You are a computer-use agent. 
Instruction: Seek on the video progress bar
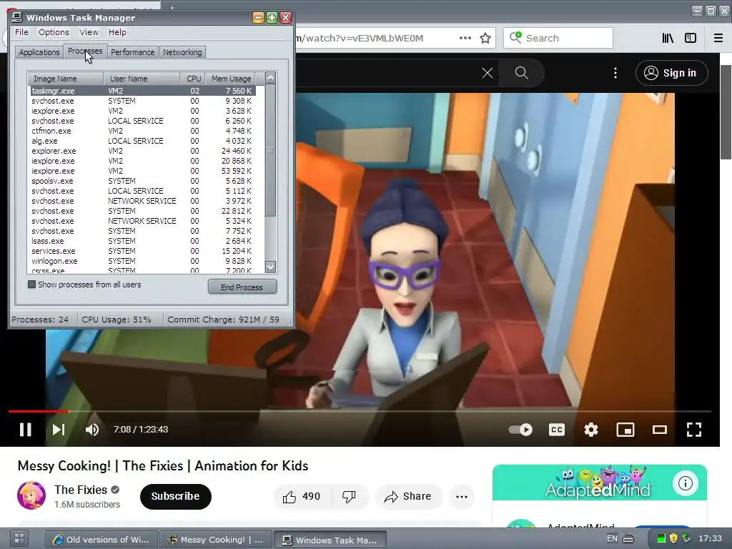click(x=360, y=411)
